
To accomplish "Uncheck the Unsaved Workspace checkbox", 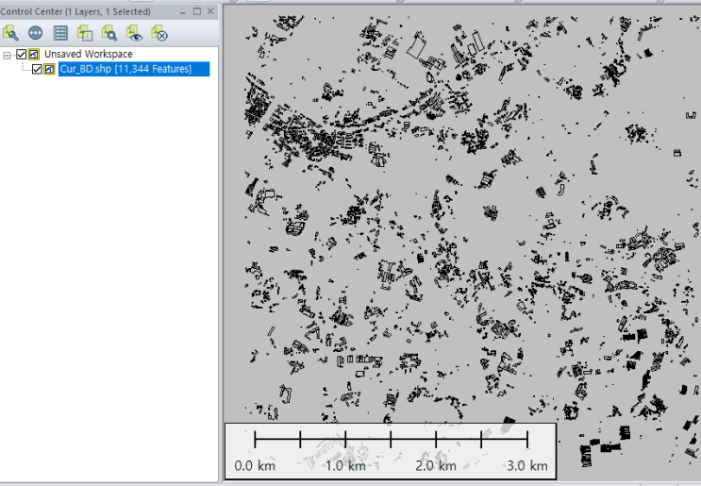I will tap(21, 55).
